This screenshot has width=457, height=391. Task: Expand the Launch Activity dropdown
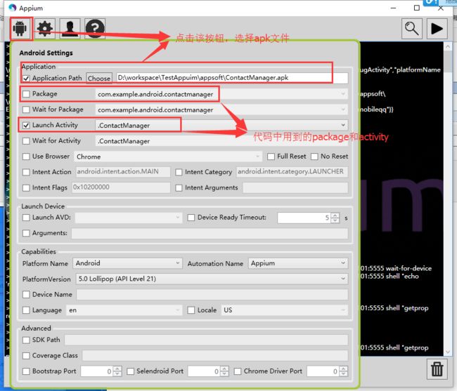click(343, 126)
